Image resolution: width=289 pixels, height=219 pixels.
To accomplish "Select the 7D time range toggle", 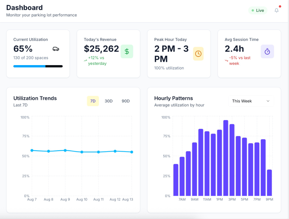I will point(93,101).
